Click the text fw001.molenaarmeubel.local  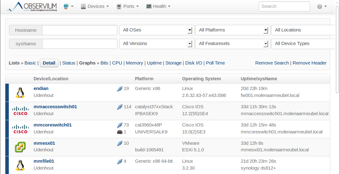[x=270, y=95]
